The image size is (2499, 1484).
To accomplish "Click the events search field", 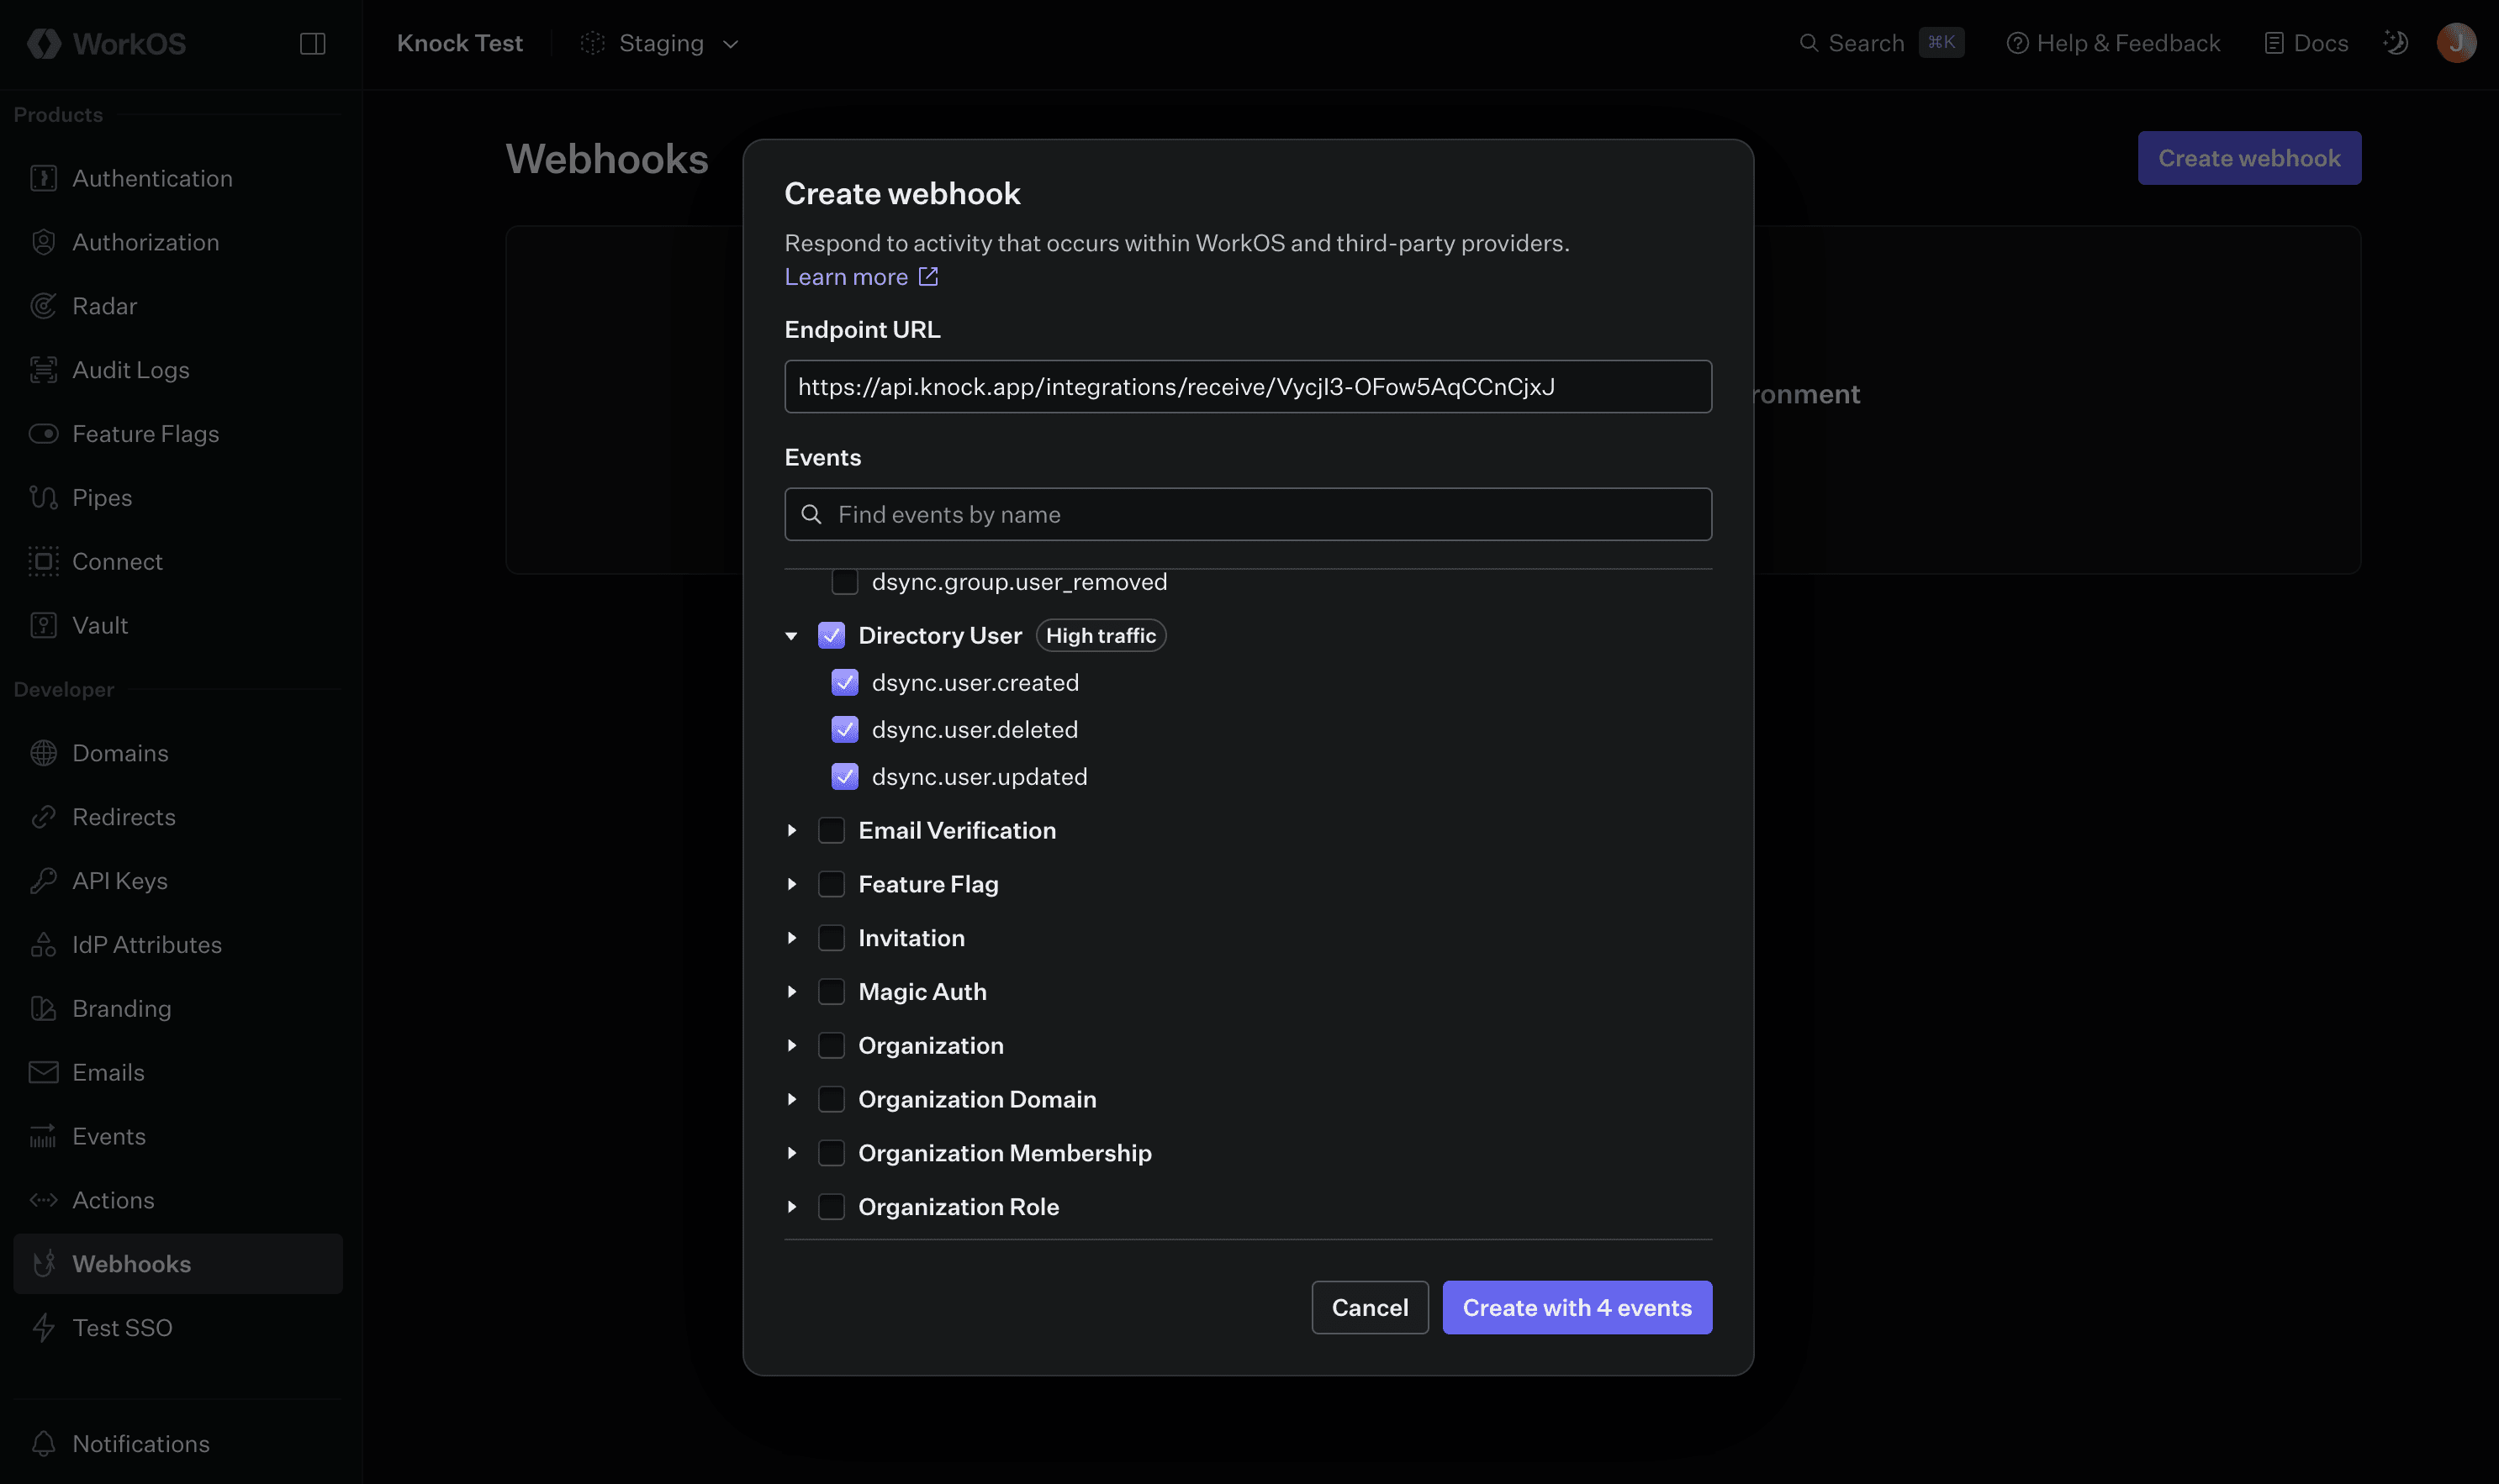I will 1246,514.
